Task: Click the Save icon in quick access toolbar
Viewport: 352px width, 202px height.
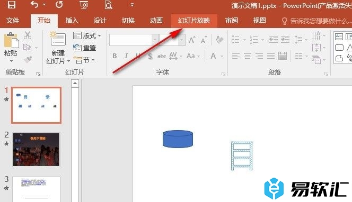Action: tap(12, 4)
